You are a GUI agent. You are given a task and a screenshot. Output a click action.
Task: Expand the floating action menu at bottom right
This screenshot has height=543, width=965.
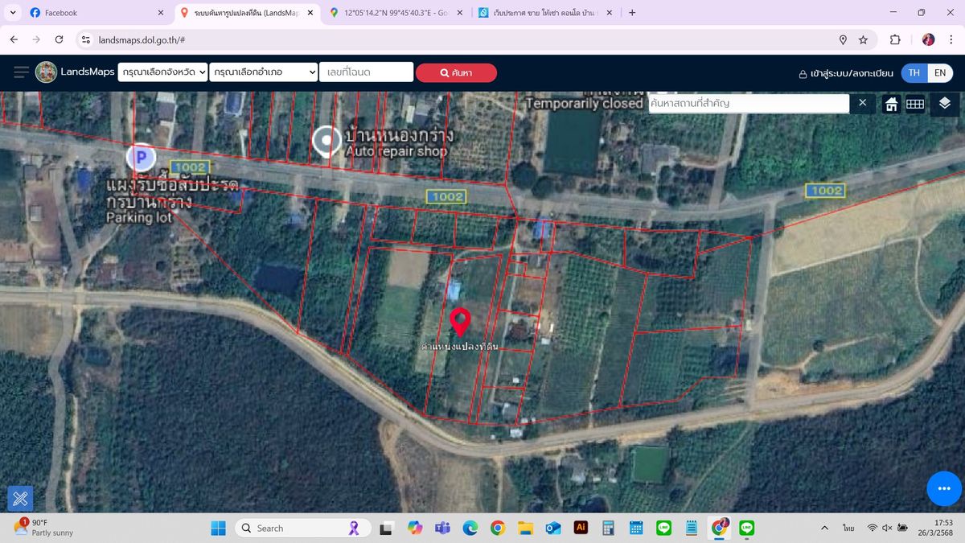942,488
